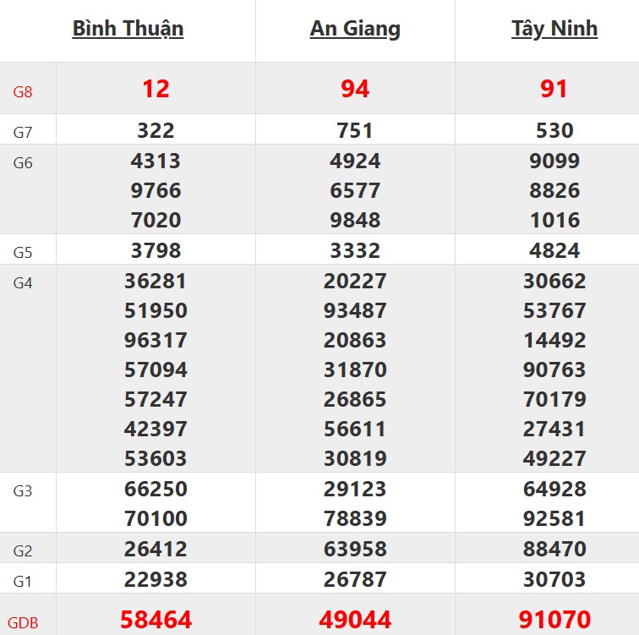The height and width of the screenshot is (635, 639).
Task: Select the G7 number 751
Action: [355, 130]
